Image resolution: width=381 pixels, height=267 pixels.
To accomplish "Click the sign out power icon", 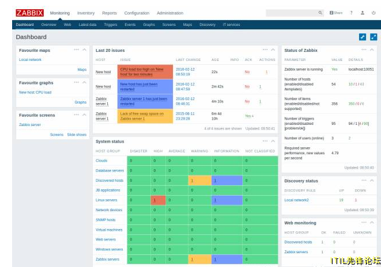I will coord(374,13).
